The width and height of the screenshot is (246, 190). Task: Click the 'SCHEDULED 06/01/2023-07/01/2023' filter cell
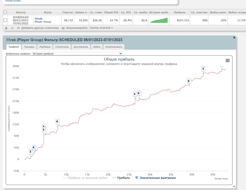[21, 20]
